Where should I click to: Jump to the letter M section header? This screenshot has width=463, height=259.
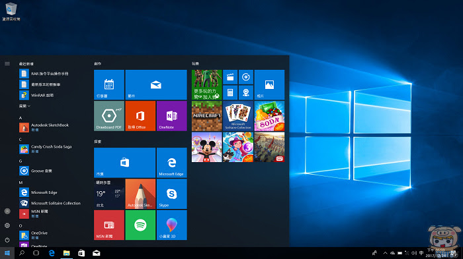(x=21, y=183)
